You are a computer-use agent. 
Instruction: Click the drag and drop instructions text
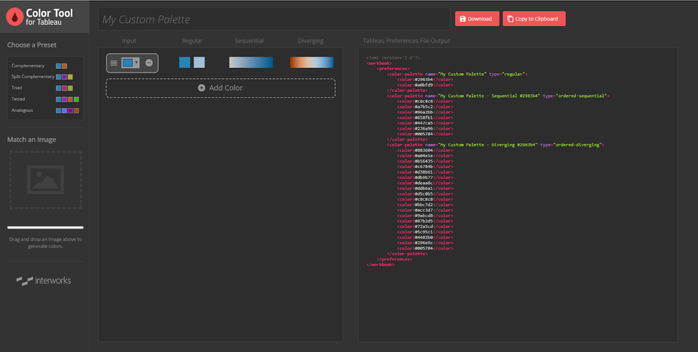point(45,243)
